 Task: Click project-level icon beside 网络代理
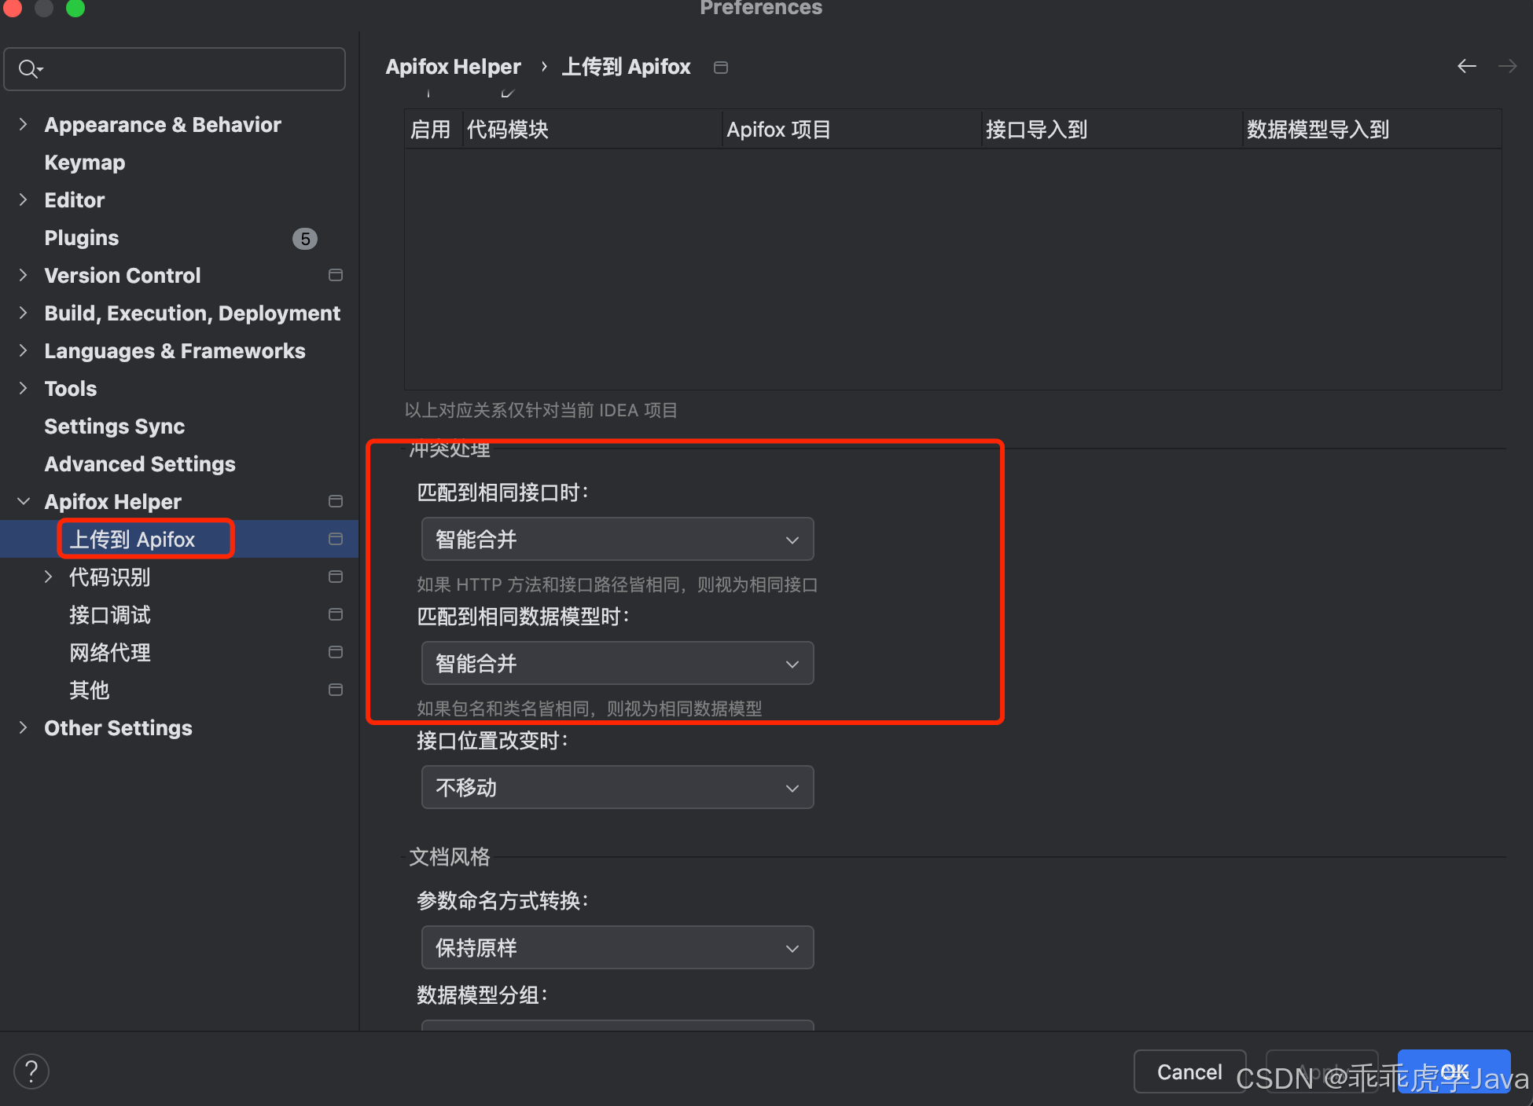(x=336, y=652)
